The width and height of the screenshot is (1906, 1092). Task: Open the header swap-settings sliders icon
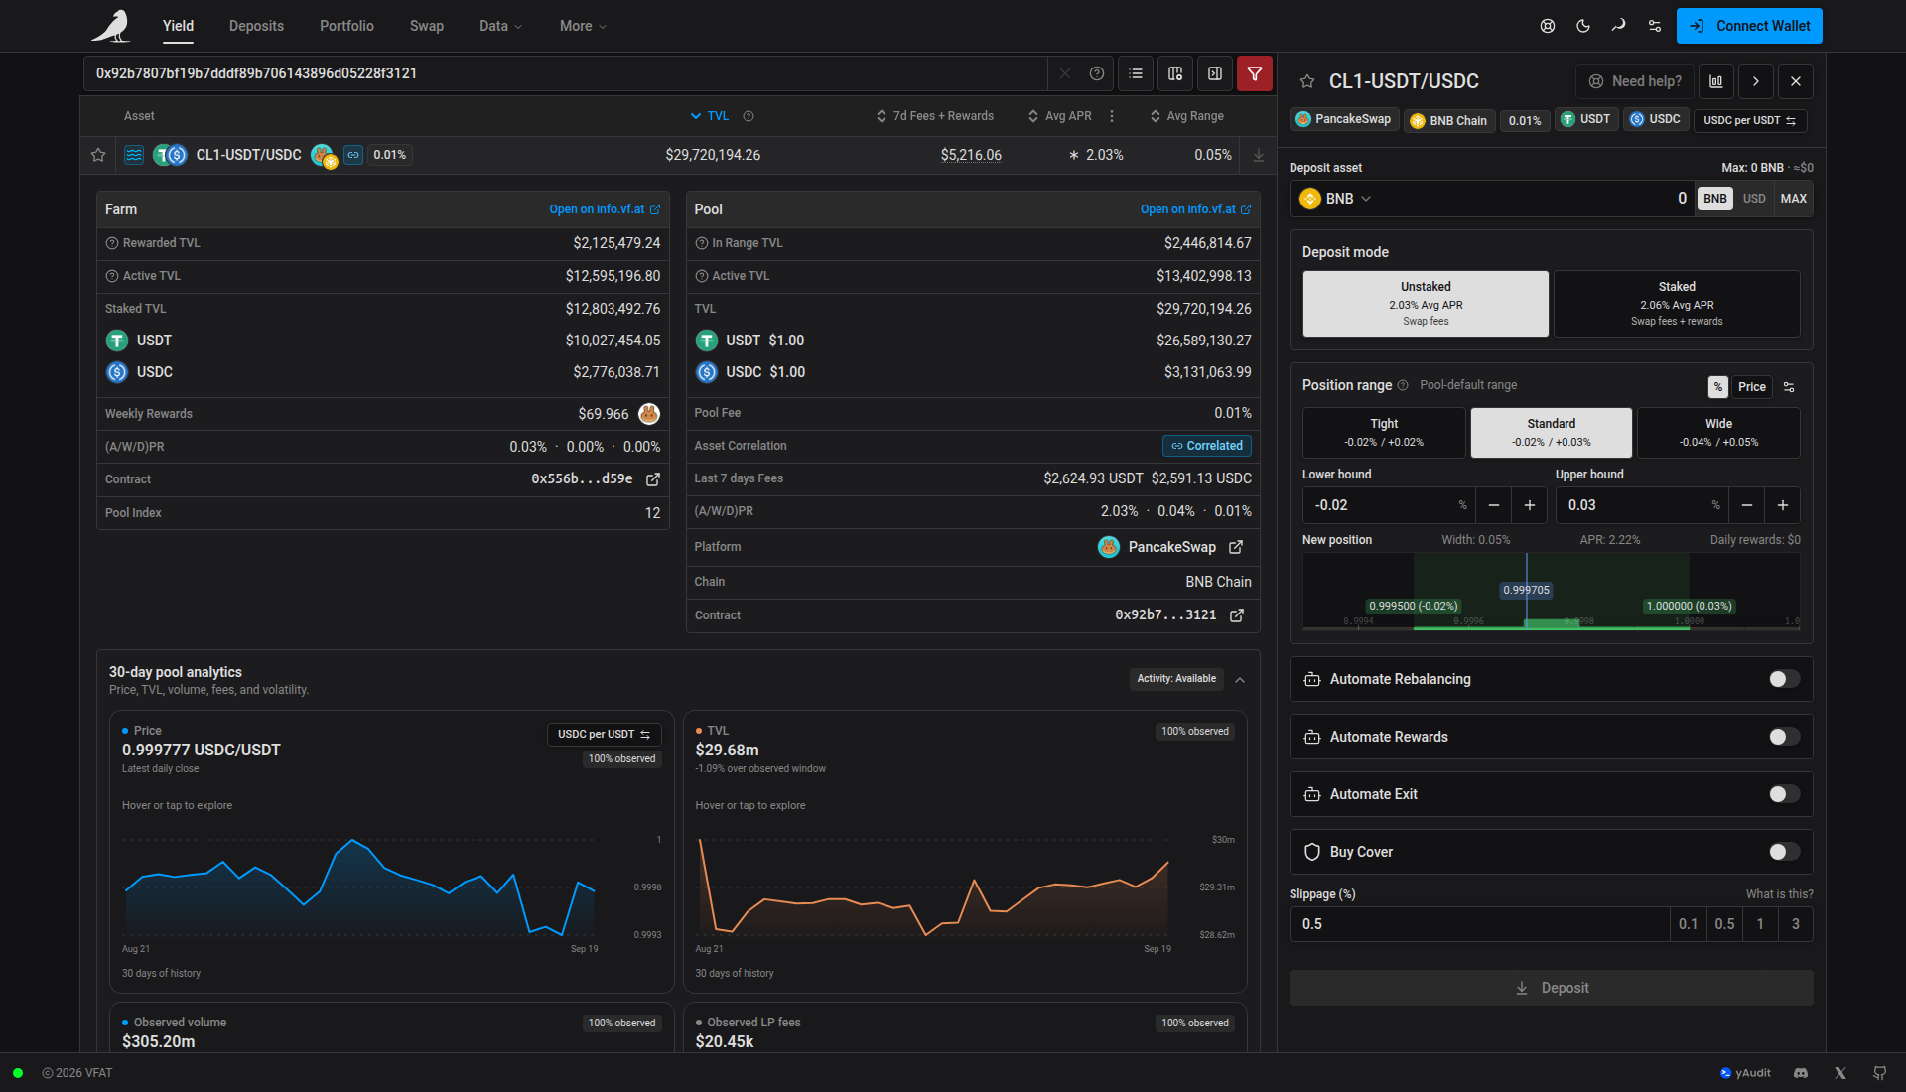[1655, 26]
